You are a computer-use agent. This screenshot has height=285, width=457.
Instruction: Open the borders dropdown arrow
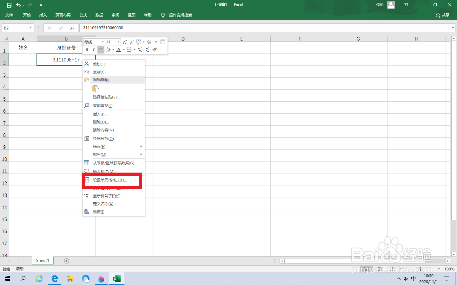pos(135,50)
